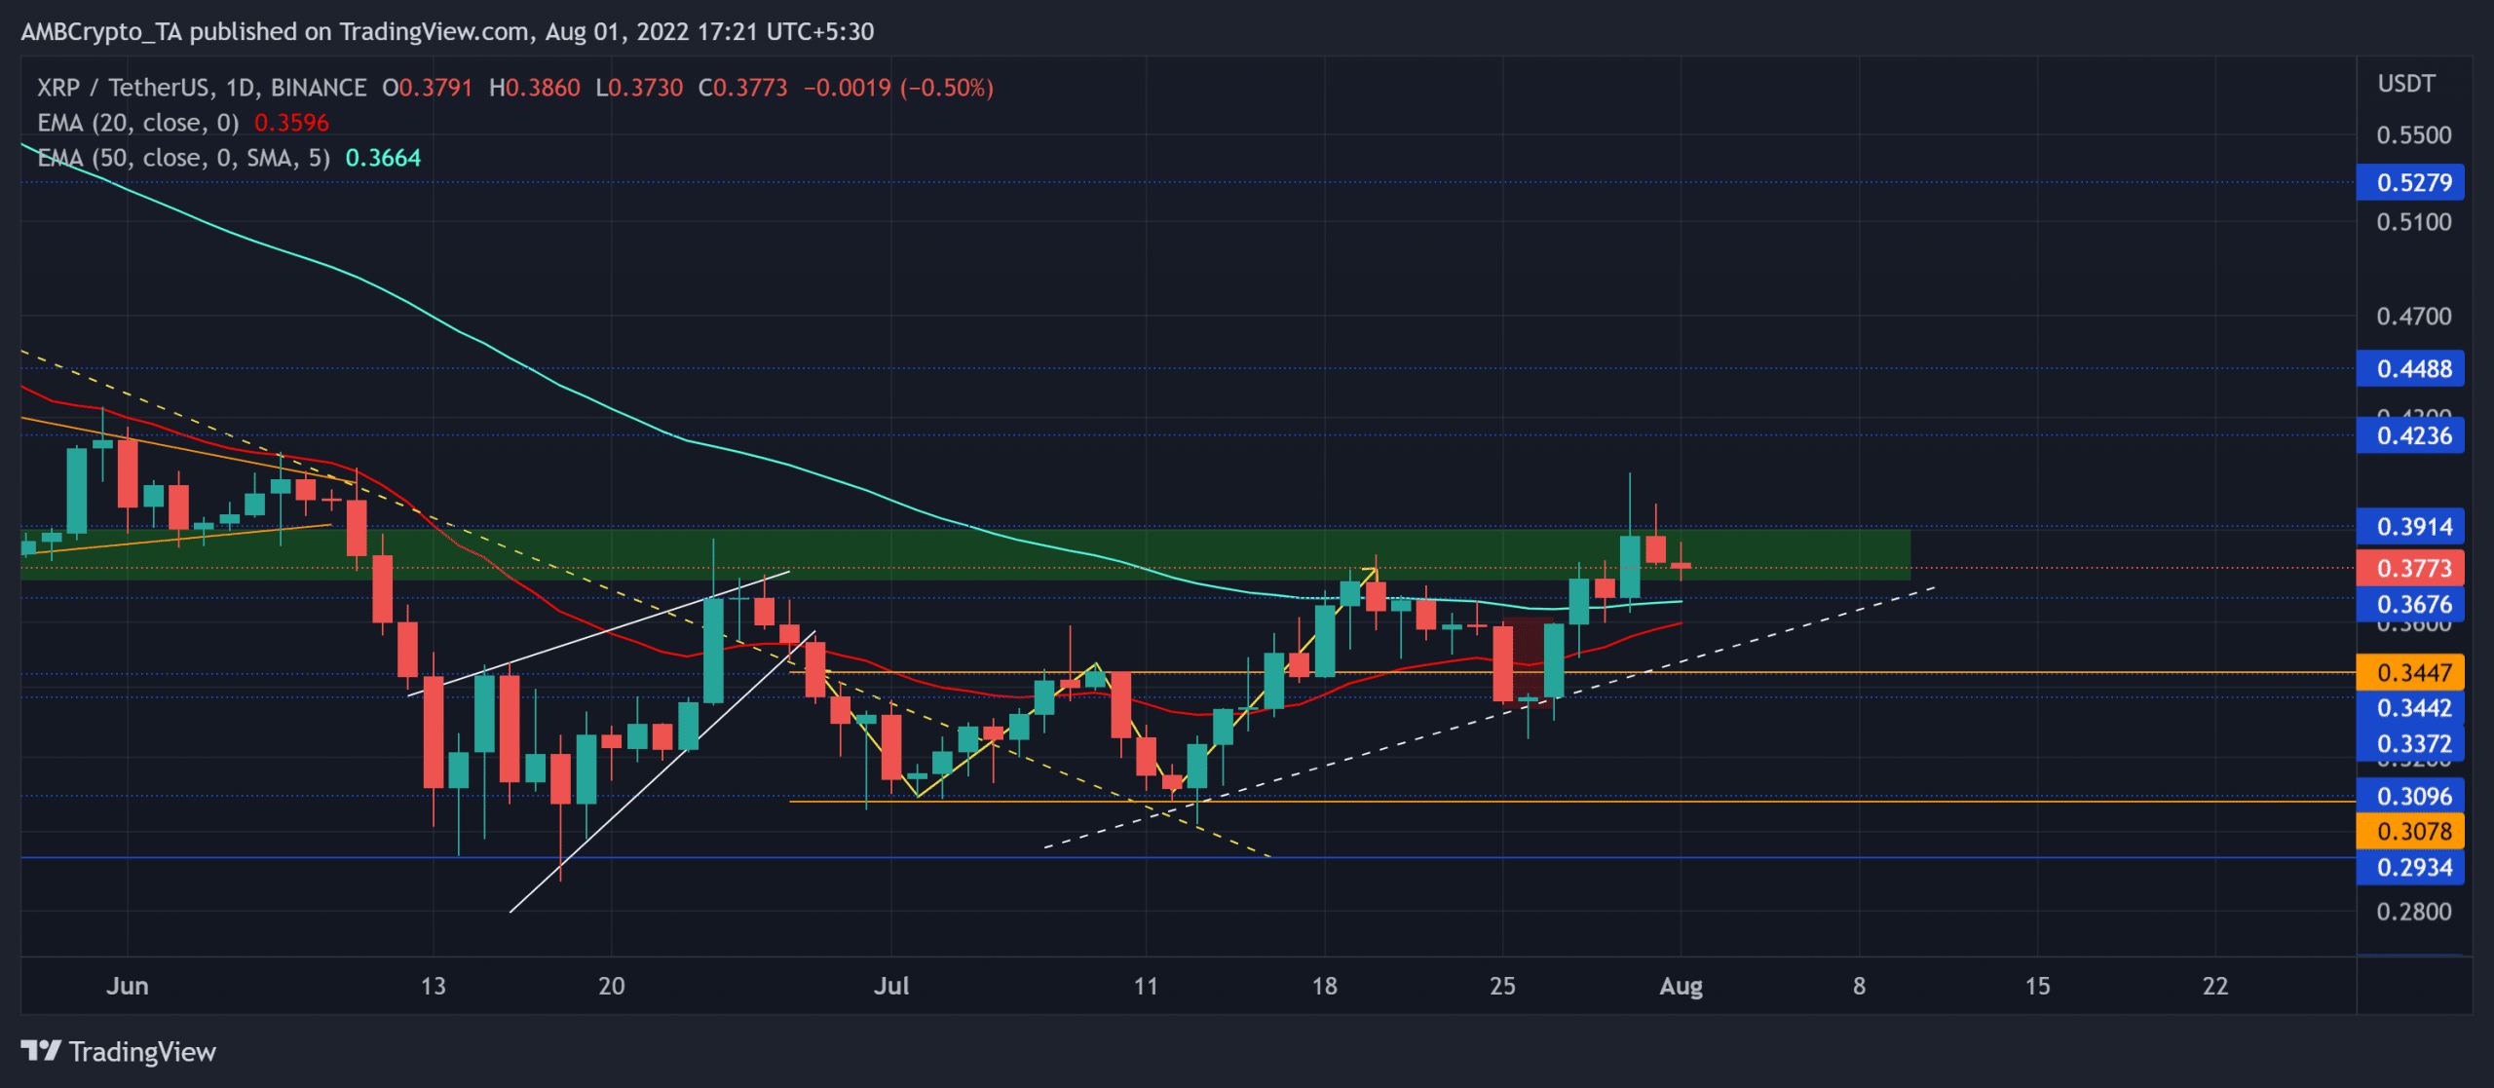Click the 0.3676 price label
Viewport: 2494px width, 1088px height.
pos(2410,604)
